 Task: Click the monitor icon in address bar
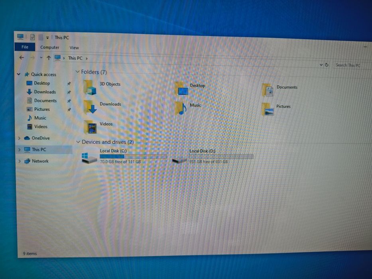tap(58, 58)
